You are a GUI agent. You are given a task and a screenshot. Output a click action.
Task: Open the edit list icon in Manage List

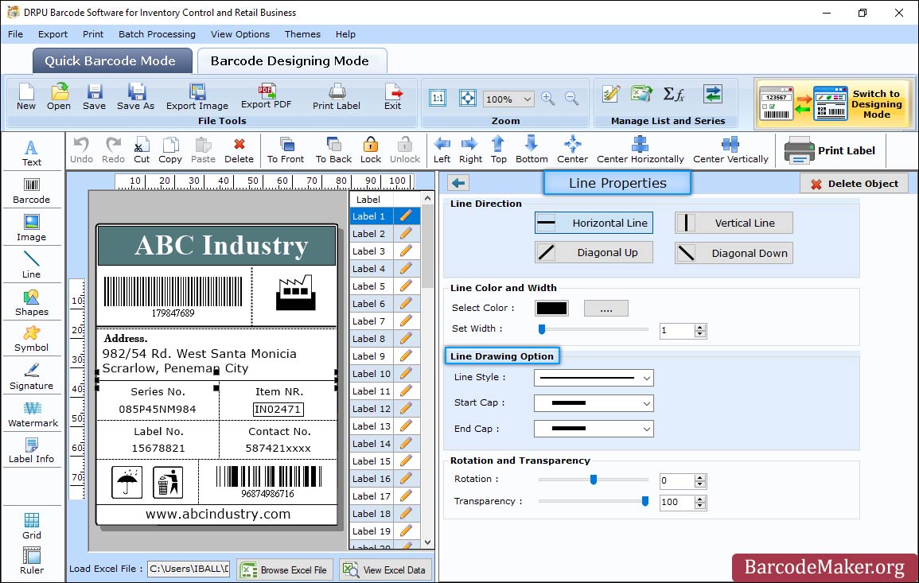[611, 94]
